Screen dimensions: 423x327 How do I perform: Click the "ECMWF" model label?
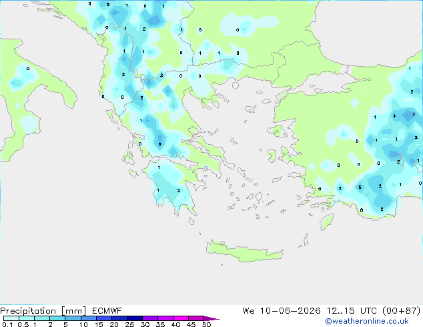pos(107,311)
